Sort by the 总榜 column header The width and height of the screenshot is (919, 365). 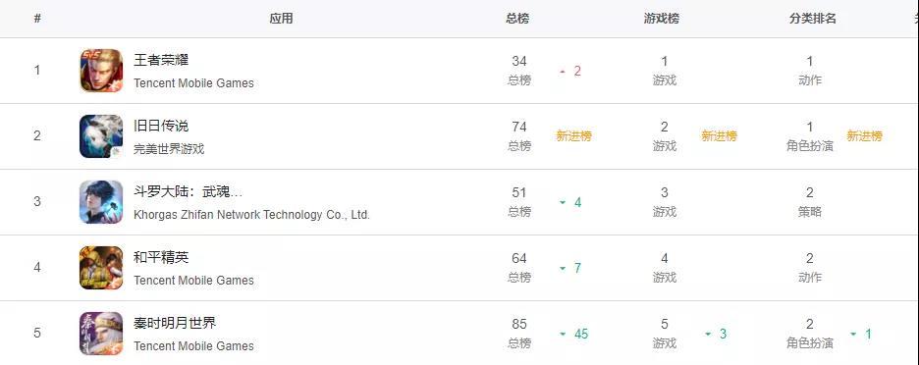coord(517,19)
